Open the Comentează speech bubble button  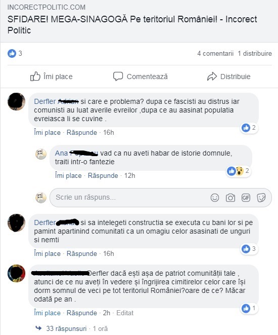pos(141,77)
